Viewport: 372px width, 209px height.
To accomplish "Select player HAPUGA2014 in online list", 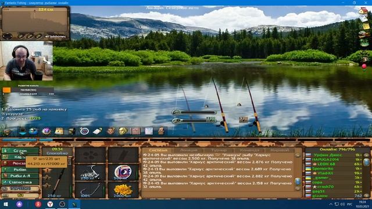I will [x=325, y=160].
